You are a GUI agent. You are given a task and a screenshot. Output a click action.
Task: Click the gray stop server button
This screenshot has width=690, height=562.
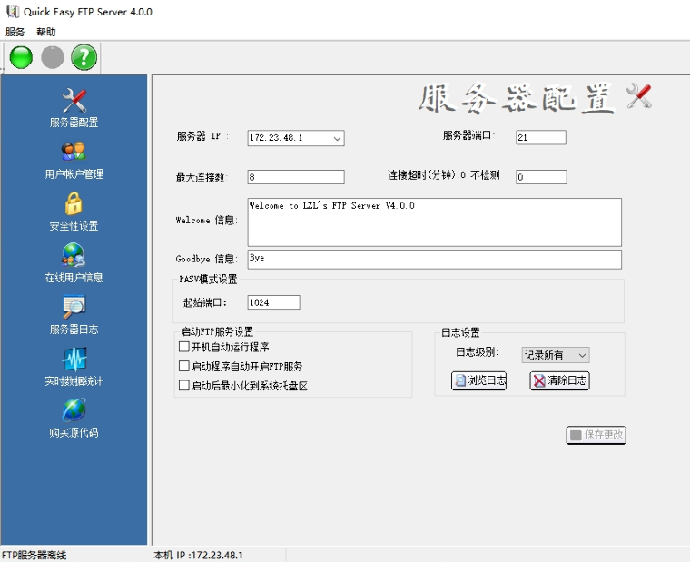(53, 57)
